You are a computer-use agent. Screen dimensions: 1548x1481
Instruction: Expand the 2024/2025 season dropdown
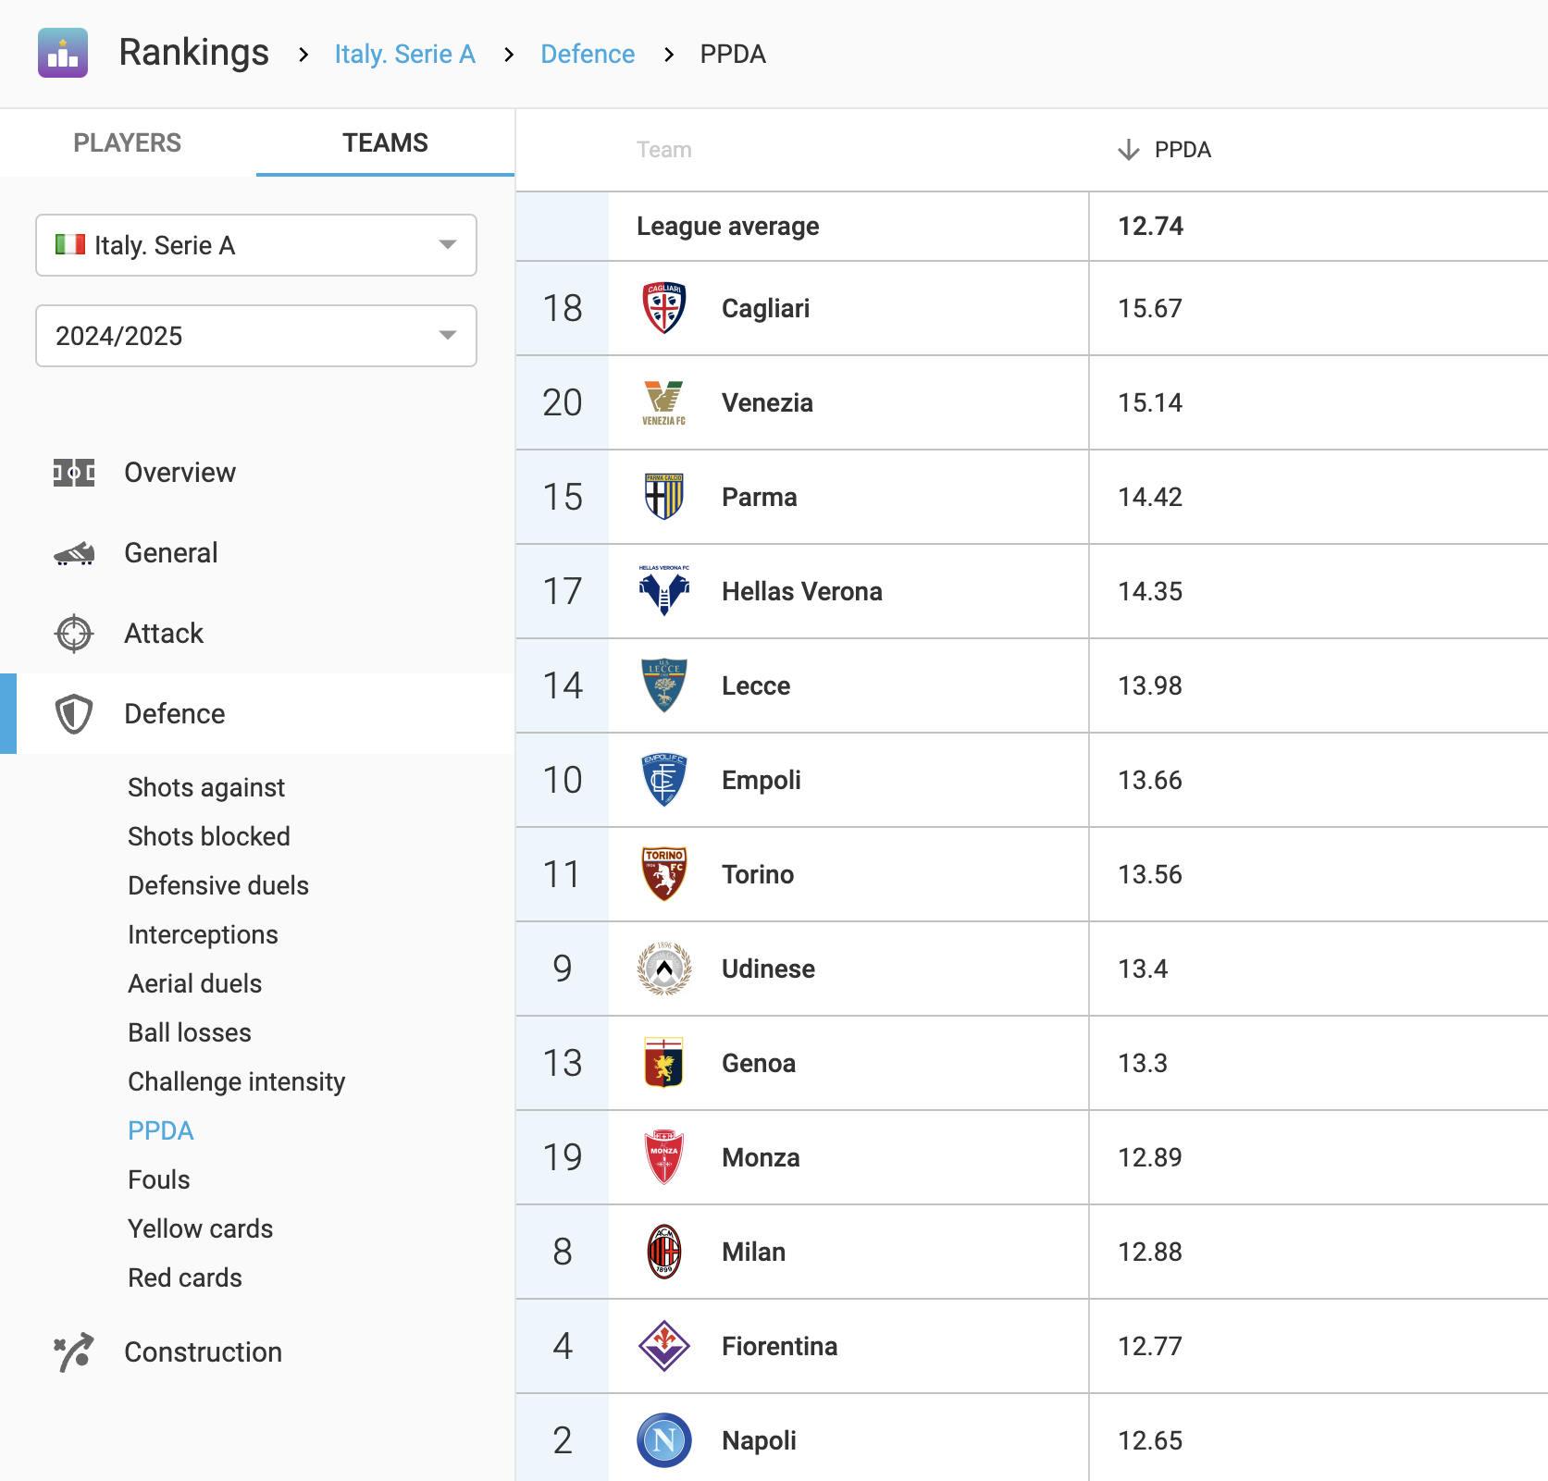click(256, 336)
